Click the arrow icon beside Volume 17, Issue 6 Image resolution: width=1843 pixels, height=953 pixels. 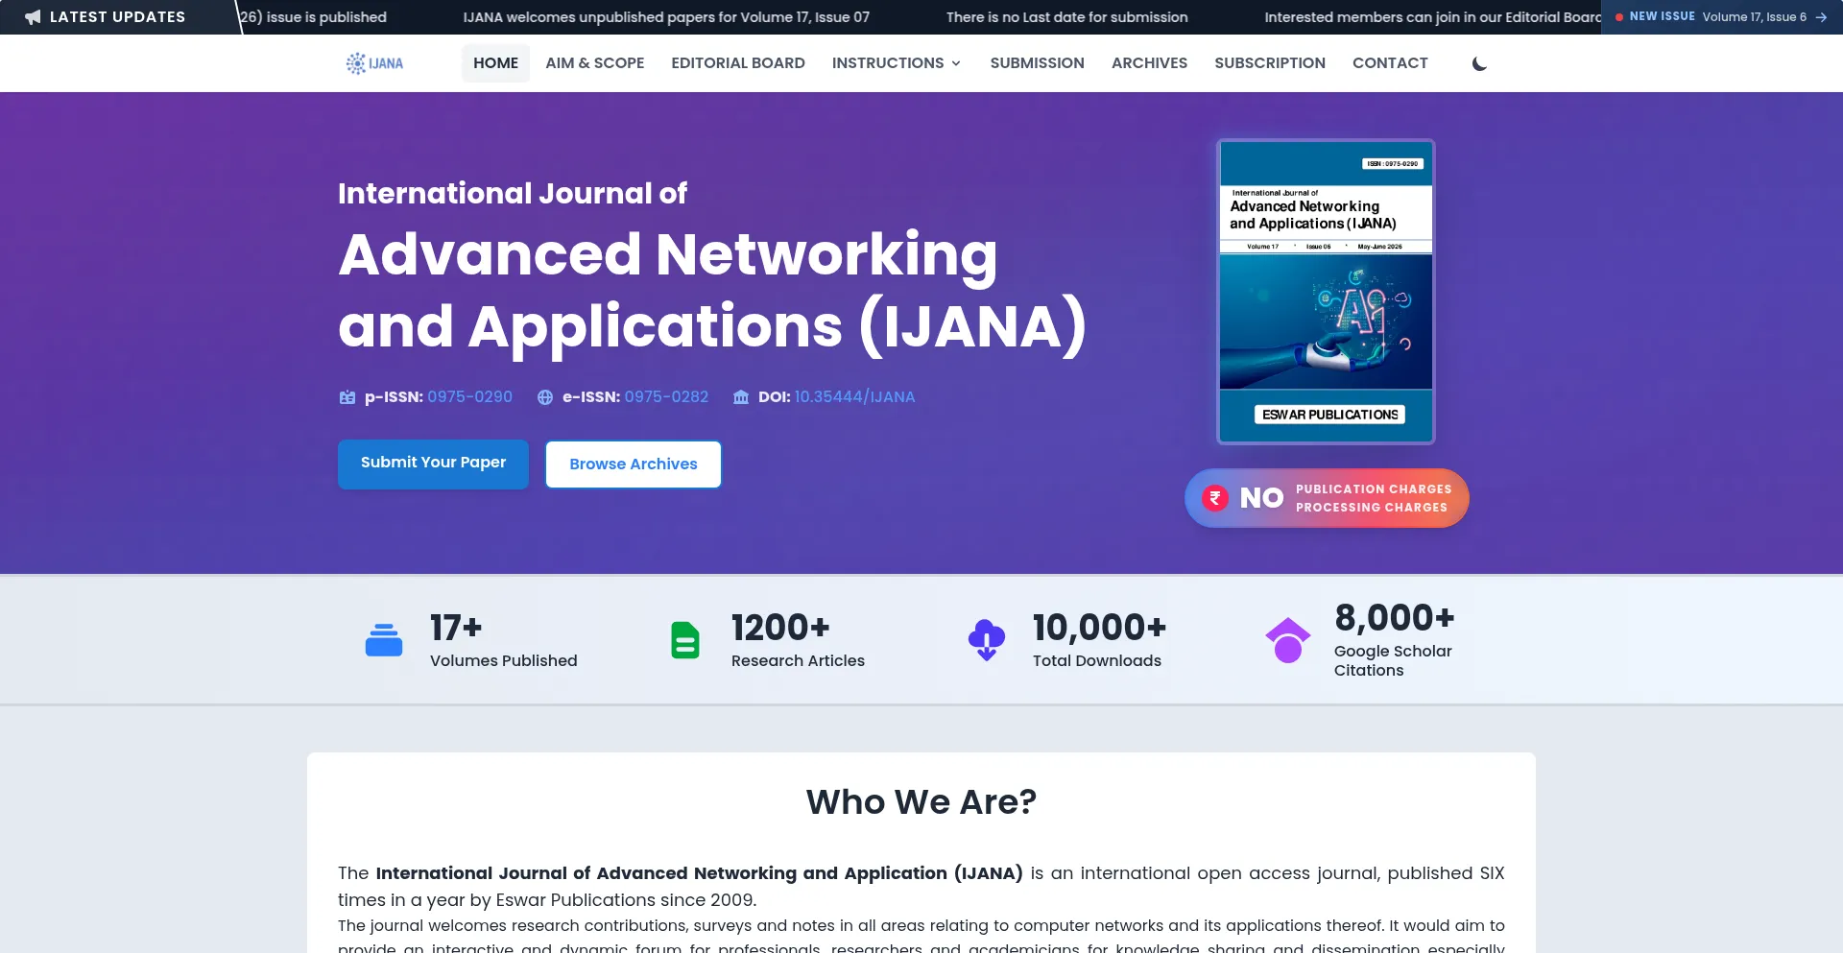pyautogui.click(x=1821, y=17)
